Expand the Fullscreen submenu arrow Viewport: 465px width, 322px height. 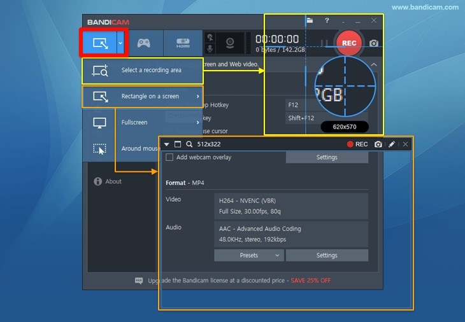click(x=198, y=122)
